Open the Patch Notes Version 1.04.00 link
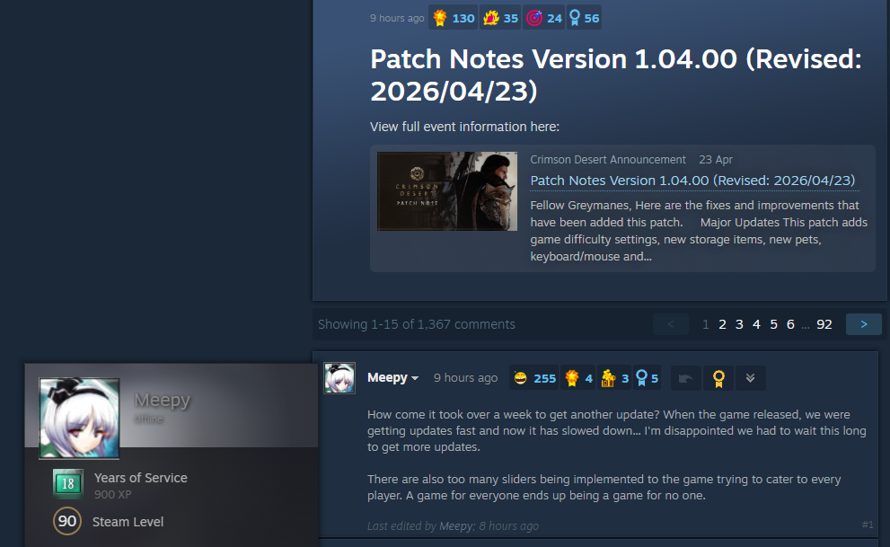 coord(692,181)
